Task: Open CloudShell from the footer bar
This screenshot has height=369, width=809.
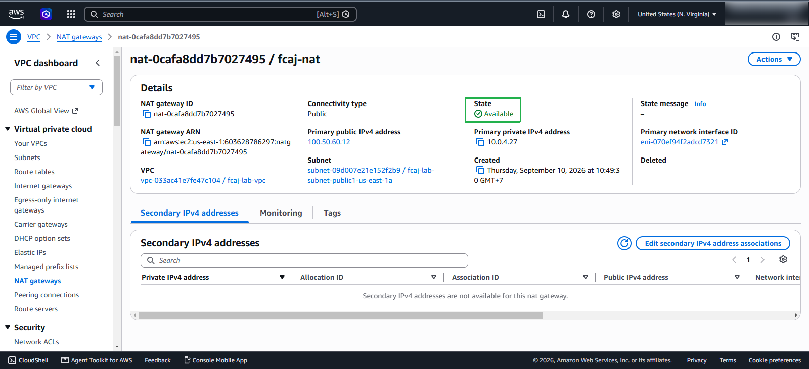Action: click(x=28, y=360)
